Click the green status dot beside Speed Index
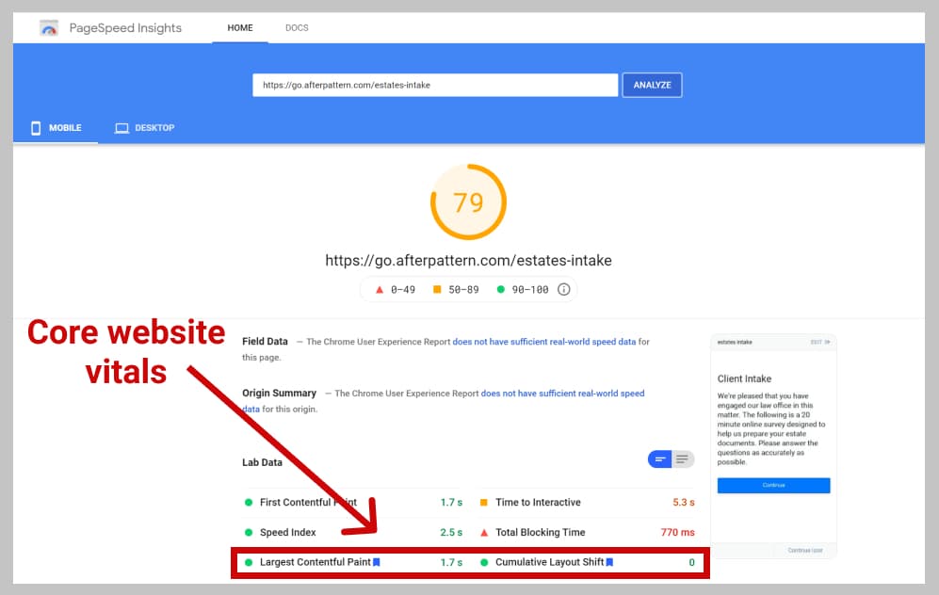939x595 pixels. [249, 532]
